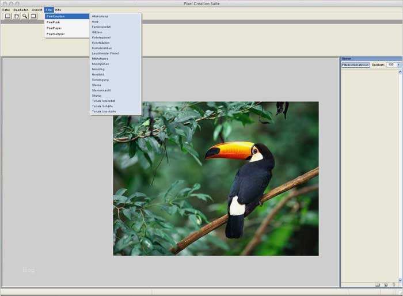Click the new layer icon in Ebenen panel

click(378, 284)
